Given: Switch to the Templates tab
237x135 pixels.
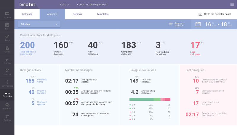Looking at the screenshot, I should click(103, 14).
